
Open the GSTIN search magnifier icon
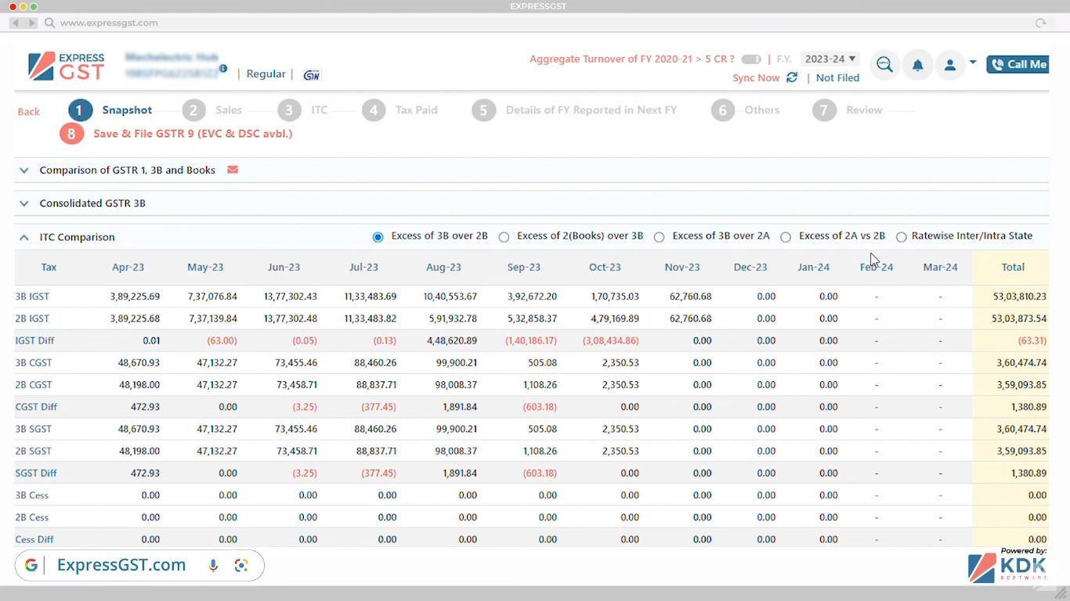coord(884,65)
